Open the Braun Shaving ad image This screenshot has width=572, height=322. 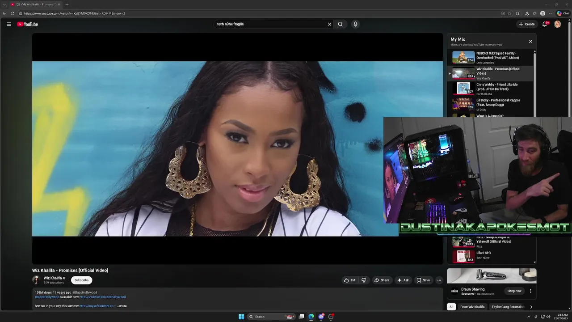[x=492, y=276]
